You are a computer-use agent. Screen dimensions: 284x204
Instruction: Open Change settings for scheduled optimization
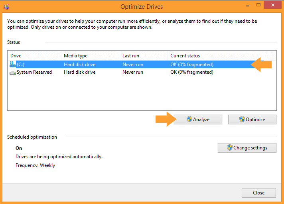click(x=247, y=148)
